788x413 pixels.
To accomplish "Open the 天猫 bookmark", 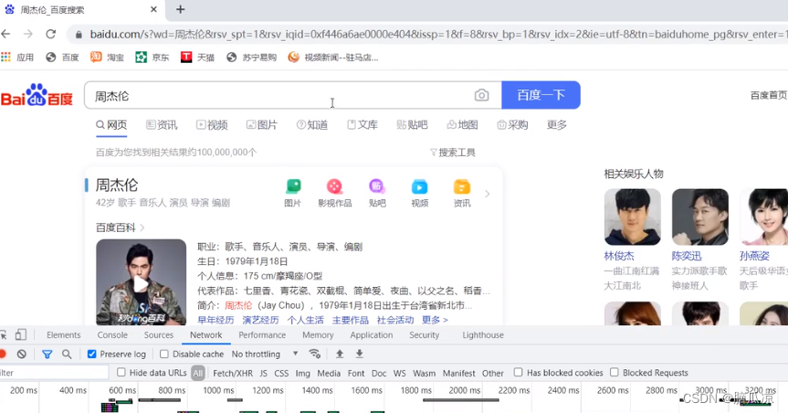I will coord(197,58).
